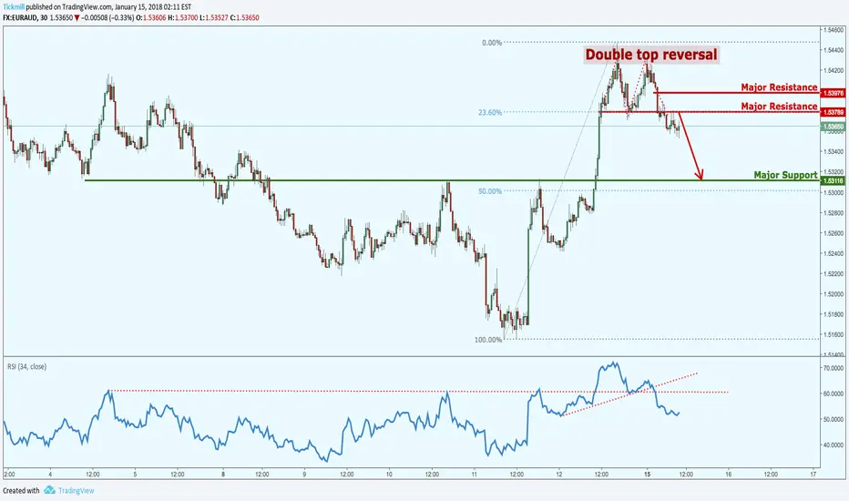Click the TradingView logo icon at bottom
This screenshot has height=501, width=849.
(x=49, y=490)
